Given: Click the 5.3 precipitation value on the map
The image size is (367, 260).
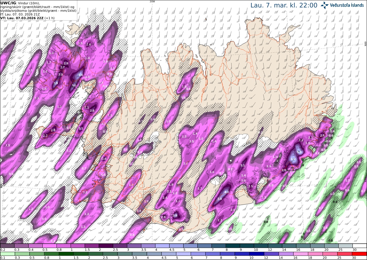Looking at the screenshot, I should tap(299, 152).
